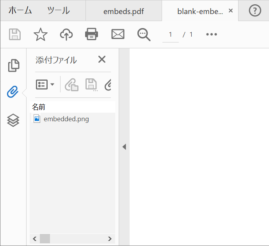This screenshot has height=246, width=269.
Task: Show page thumbnails panel icon
Action: [x=14, y=65]
